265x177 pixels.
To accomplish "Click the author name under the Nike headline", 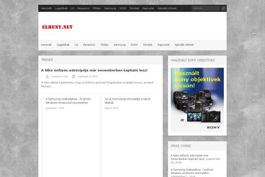I will (60, 77).
